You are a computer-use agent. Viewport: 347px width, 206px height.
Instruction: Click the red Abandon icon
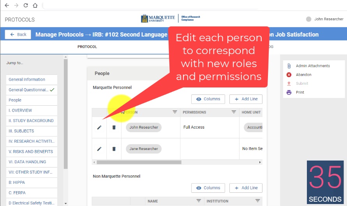pyautogui.click(x=289, y=75)
